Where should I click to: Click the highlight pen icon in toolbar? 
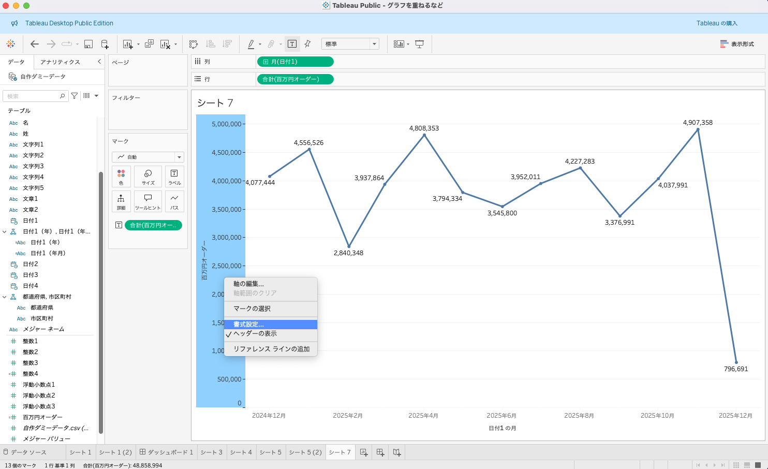(x=251, y=44)
